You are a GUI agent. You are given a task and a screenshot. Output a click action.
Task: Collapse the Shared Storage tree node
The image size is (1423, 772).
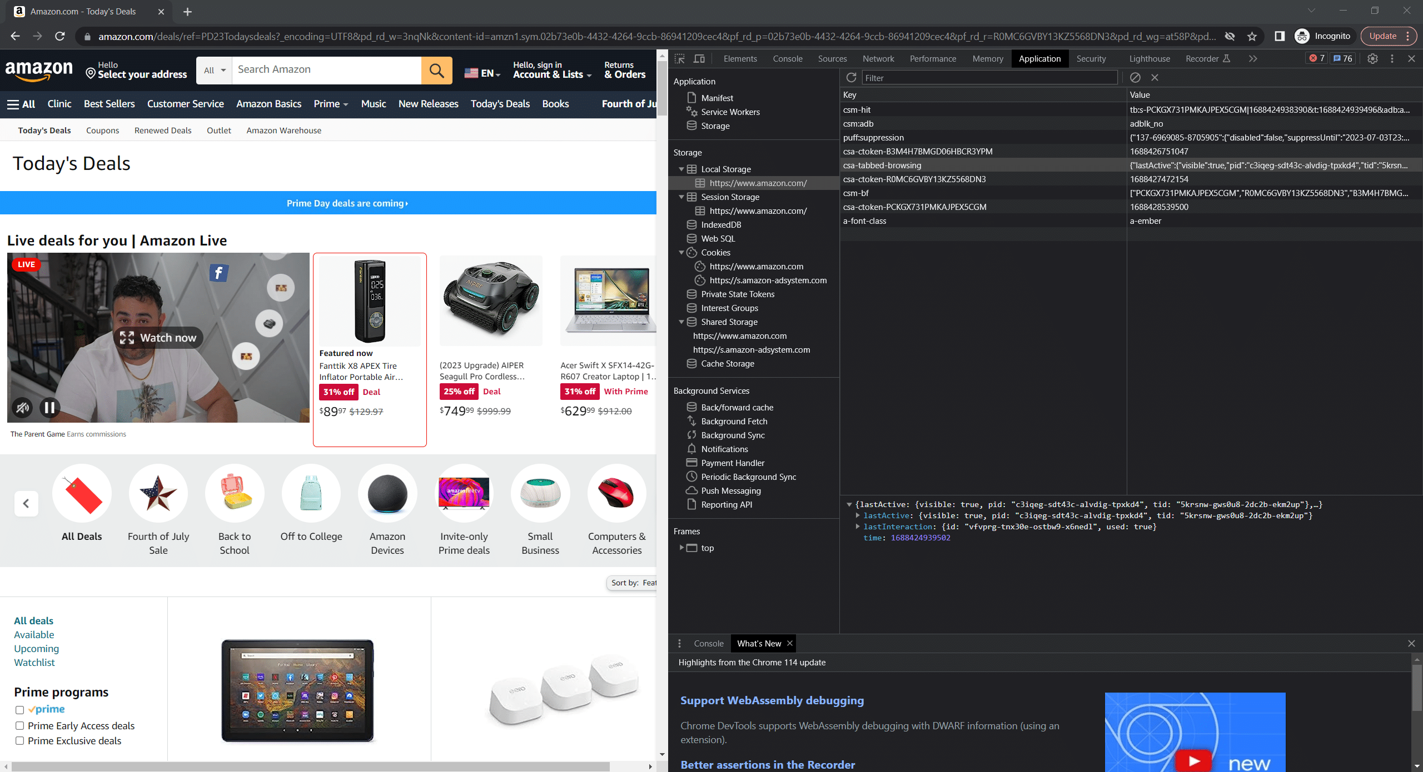point(681,322)
